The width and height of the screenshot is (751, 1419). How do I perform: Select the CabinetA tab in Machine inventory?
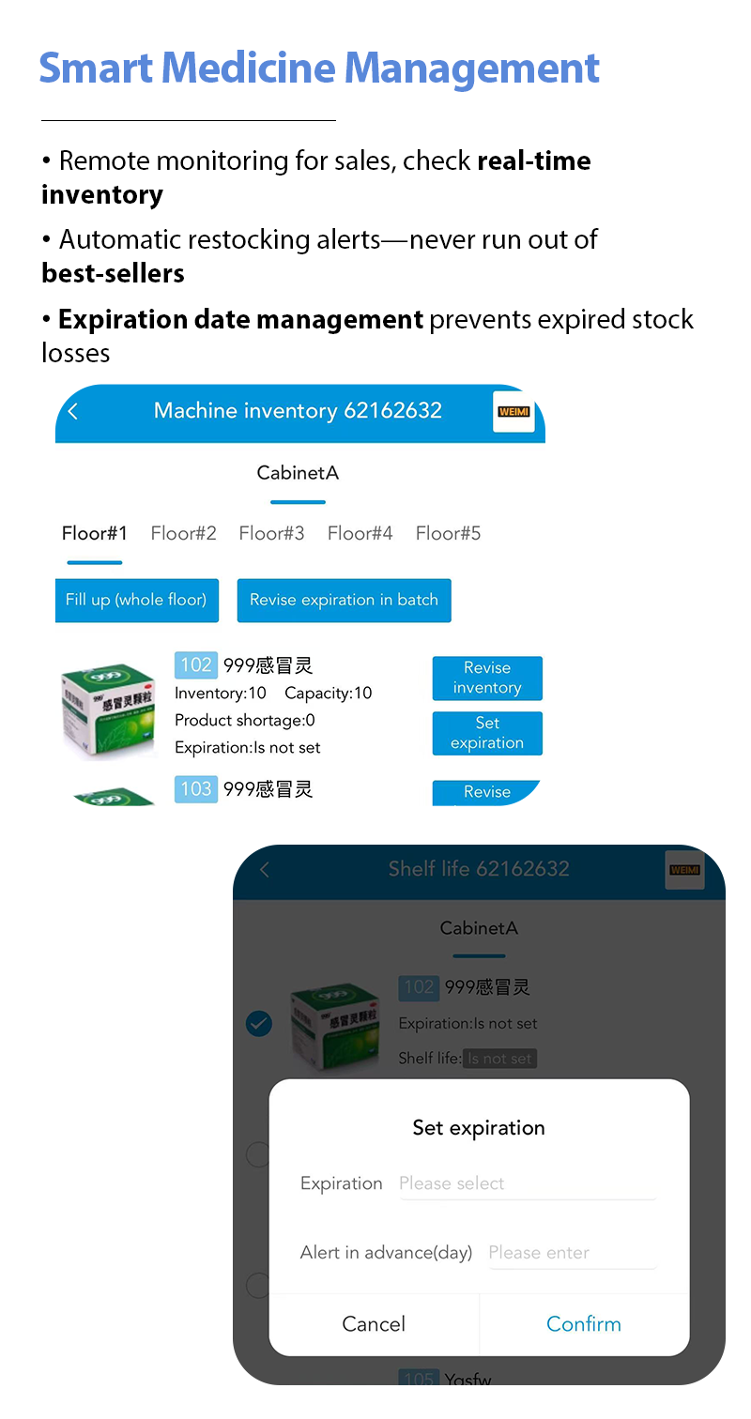click(x=298, y=473)
